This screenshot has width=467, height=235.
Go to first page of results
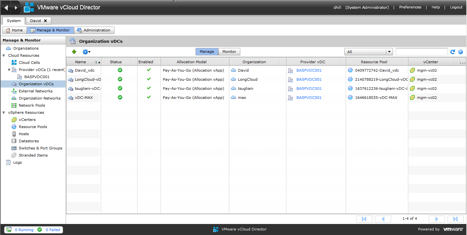point(364,219)
